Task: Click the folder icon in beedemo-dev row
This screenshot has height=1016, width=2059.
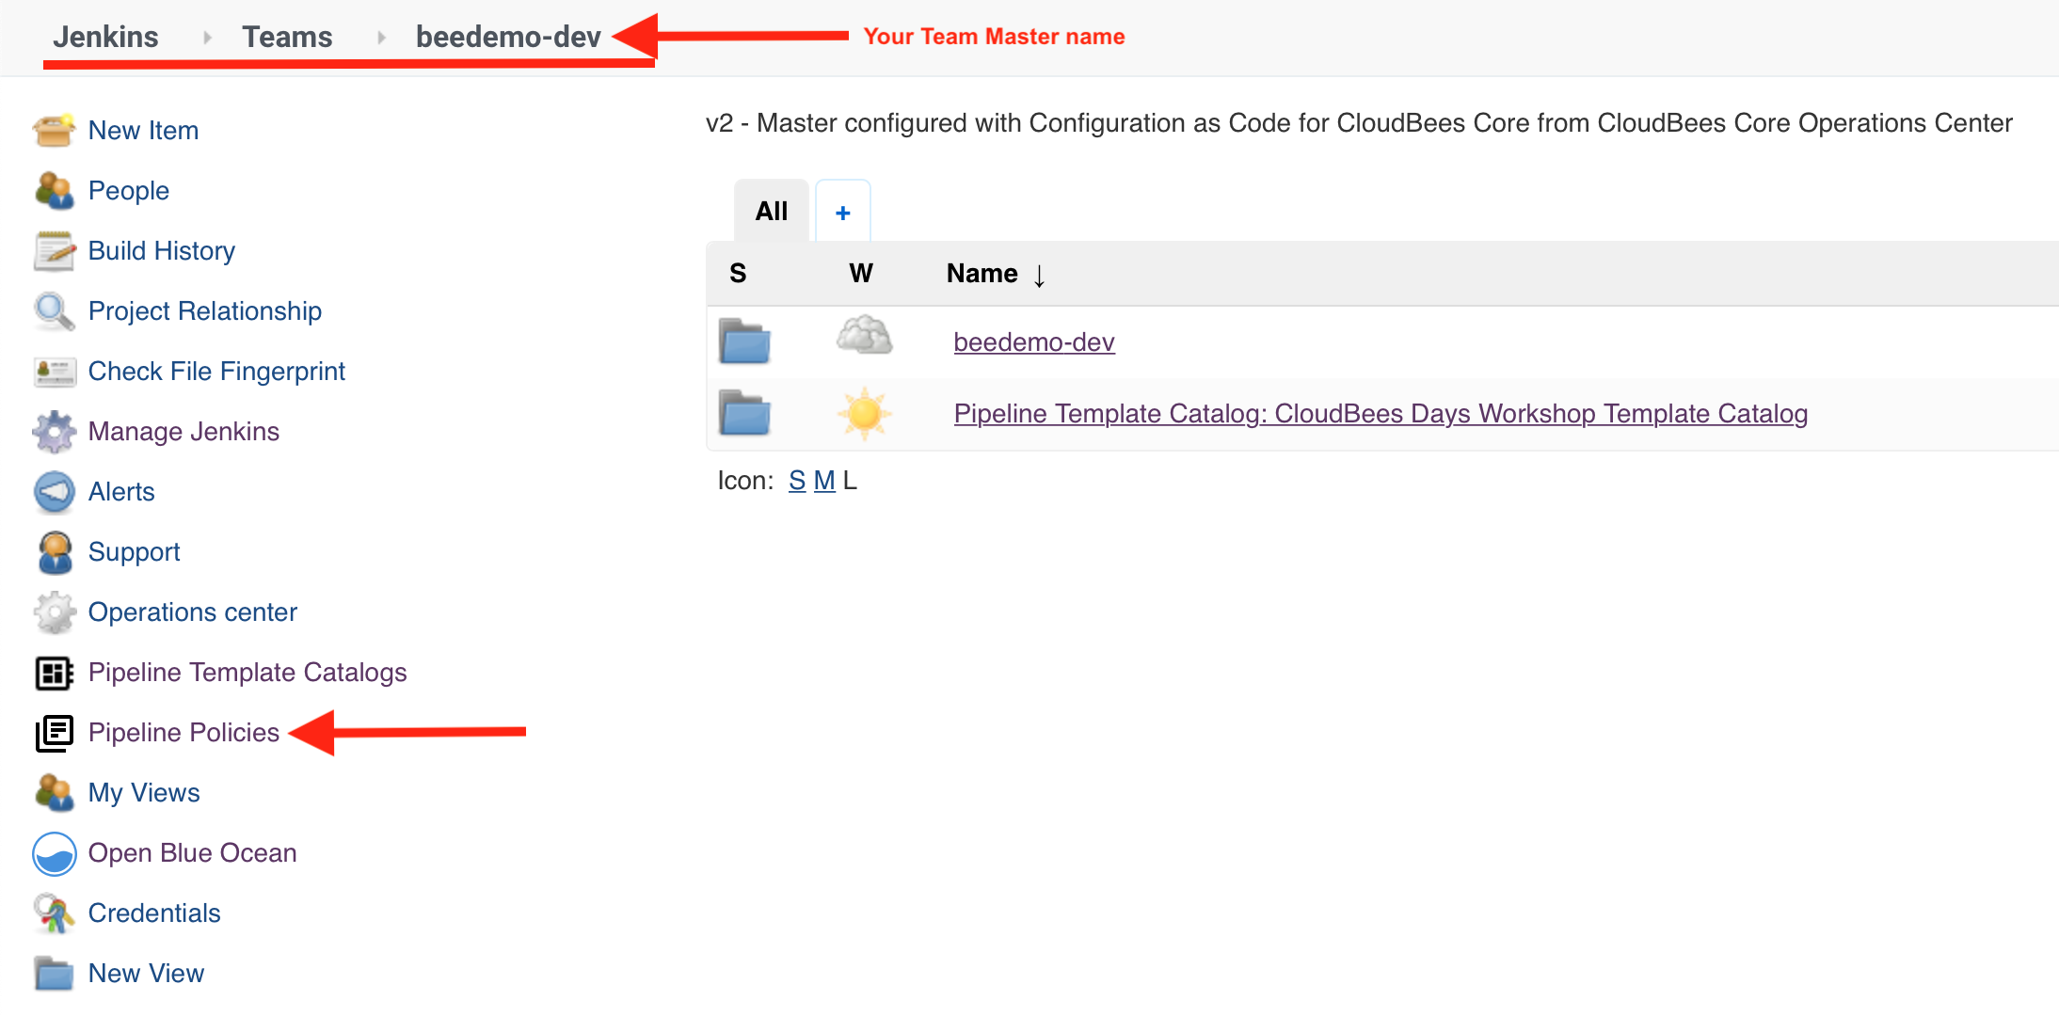Action: [x=744, y=341]
